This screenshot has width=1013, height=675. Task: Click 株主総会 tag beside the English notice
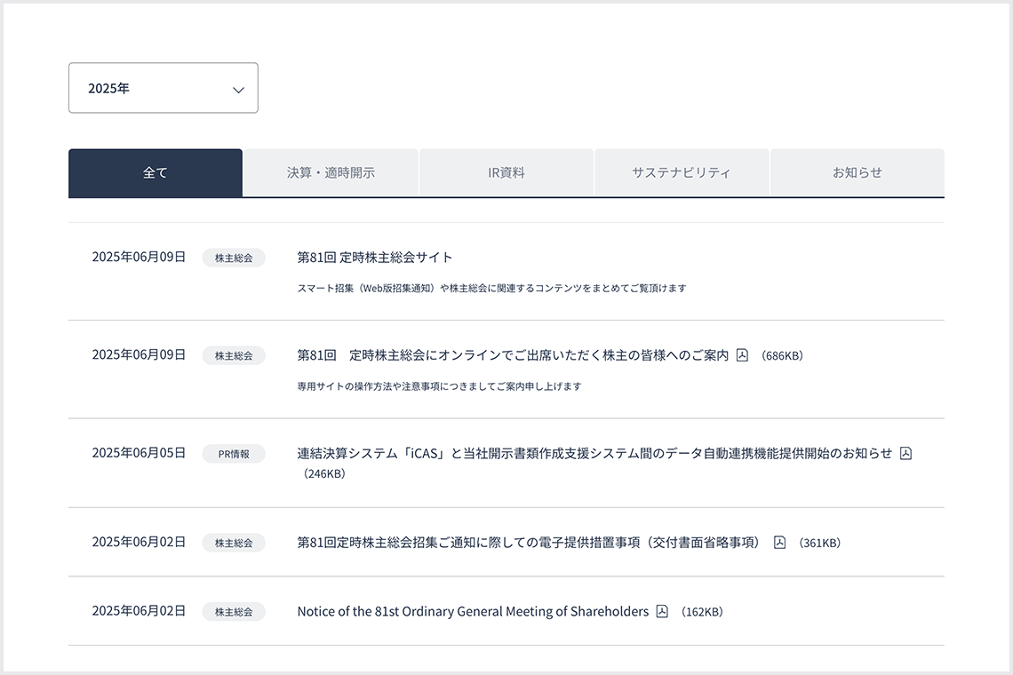point(234,612)
